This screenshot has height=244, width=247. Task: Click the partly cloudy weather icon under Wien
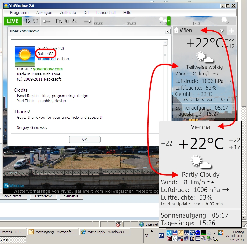pos(205,57)
